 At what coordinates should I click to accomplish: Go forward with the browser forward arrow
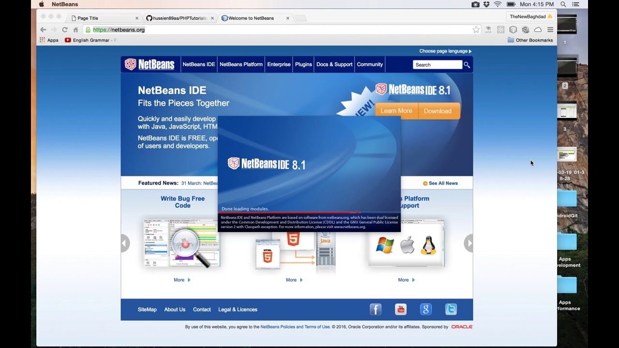[x=54, y=30]
